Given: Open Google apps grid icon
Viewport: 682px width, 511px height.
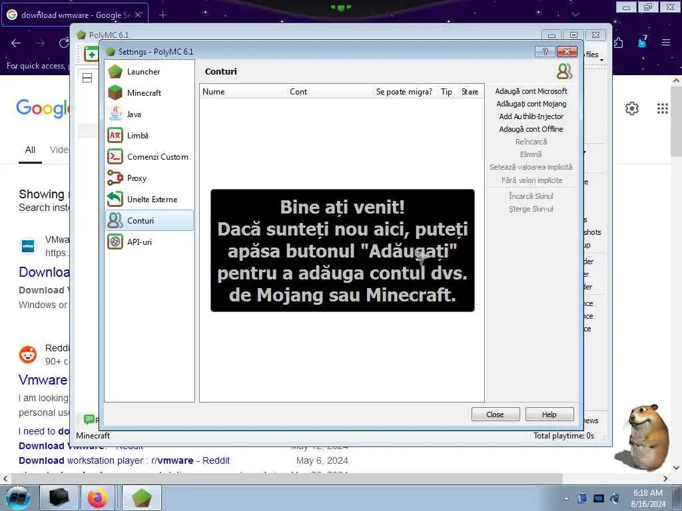Looking at the screenshot, I should (662, 108).
